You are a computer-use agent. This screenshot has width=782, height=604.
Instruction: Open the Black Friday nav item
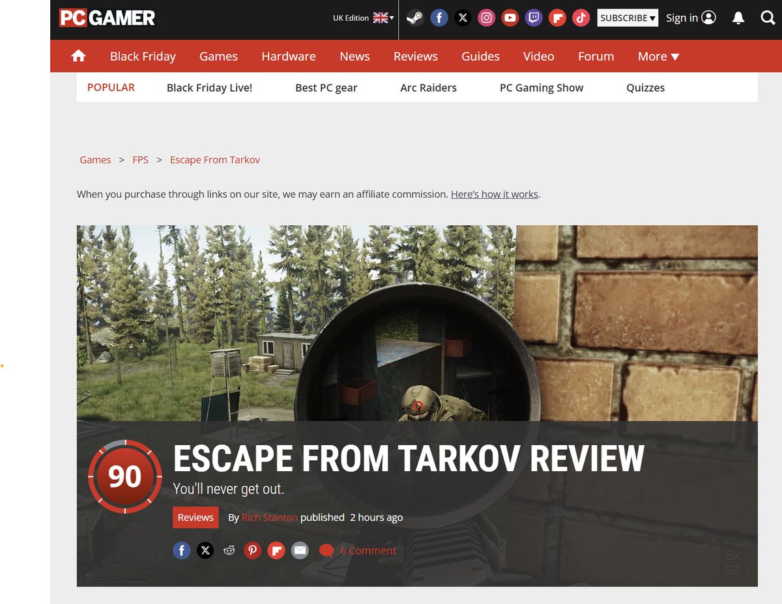143,57
